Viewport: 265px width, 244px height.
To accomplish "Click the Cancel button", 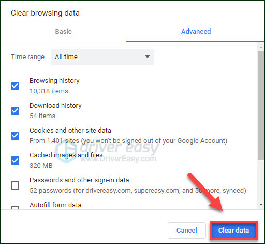I will click(x=187, y=231).
